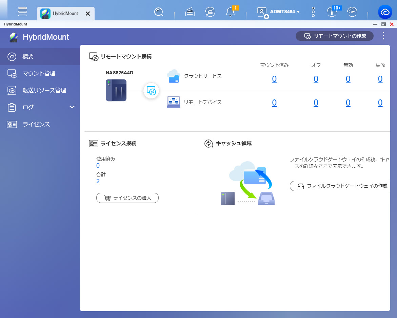The width and height of the screenshot is (397, 318).
Task: Click ライセンスの購入 button
Action: tap(127, 198)
